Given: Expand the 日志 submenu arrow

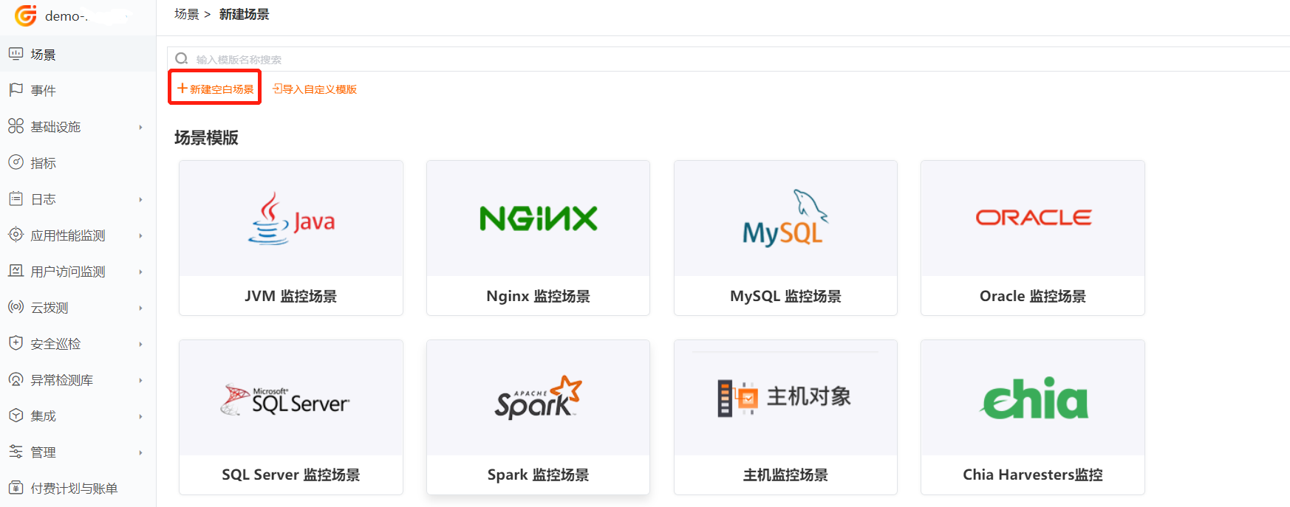Looking at the screenshot, I should pos(140,199).
